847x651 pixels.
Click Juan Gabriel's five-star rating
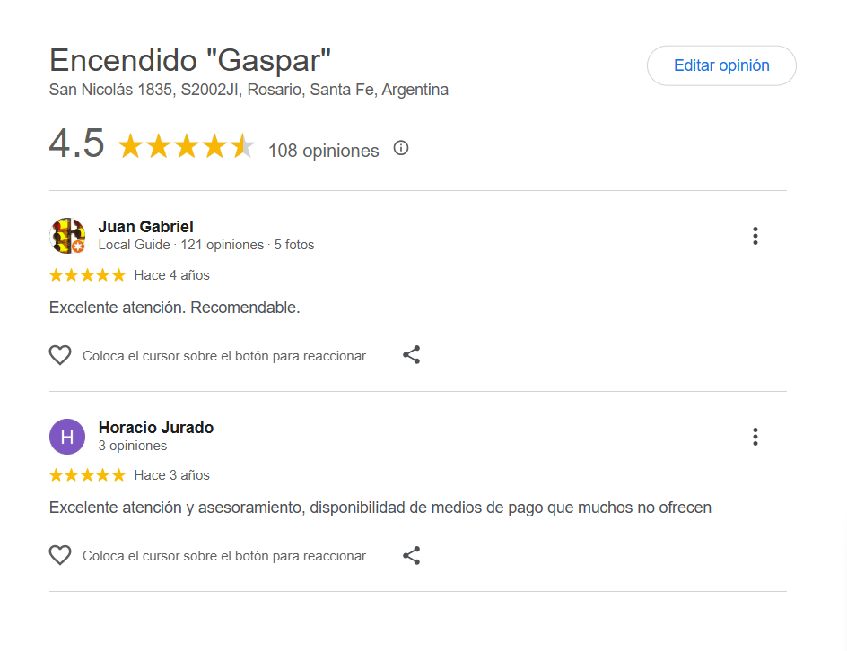pyautogui.click(x=87, y=275)
